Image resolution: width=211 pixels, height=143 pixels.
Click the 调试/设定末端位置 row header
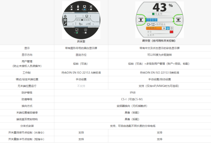pos(27,79)
